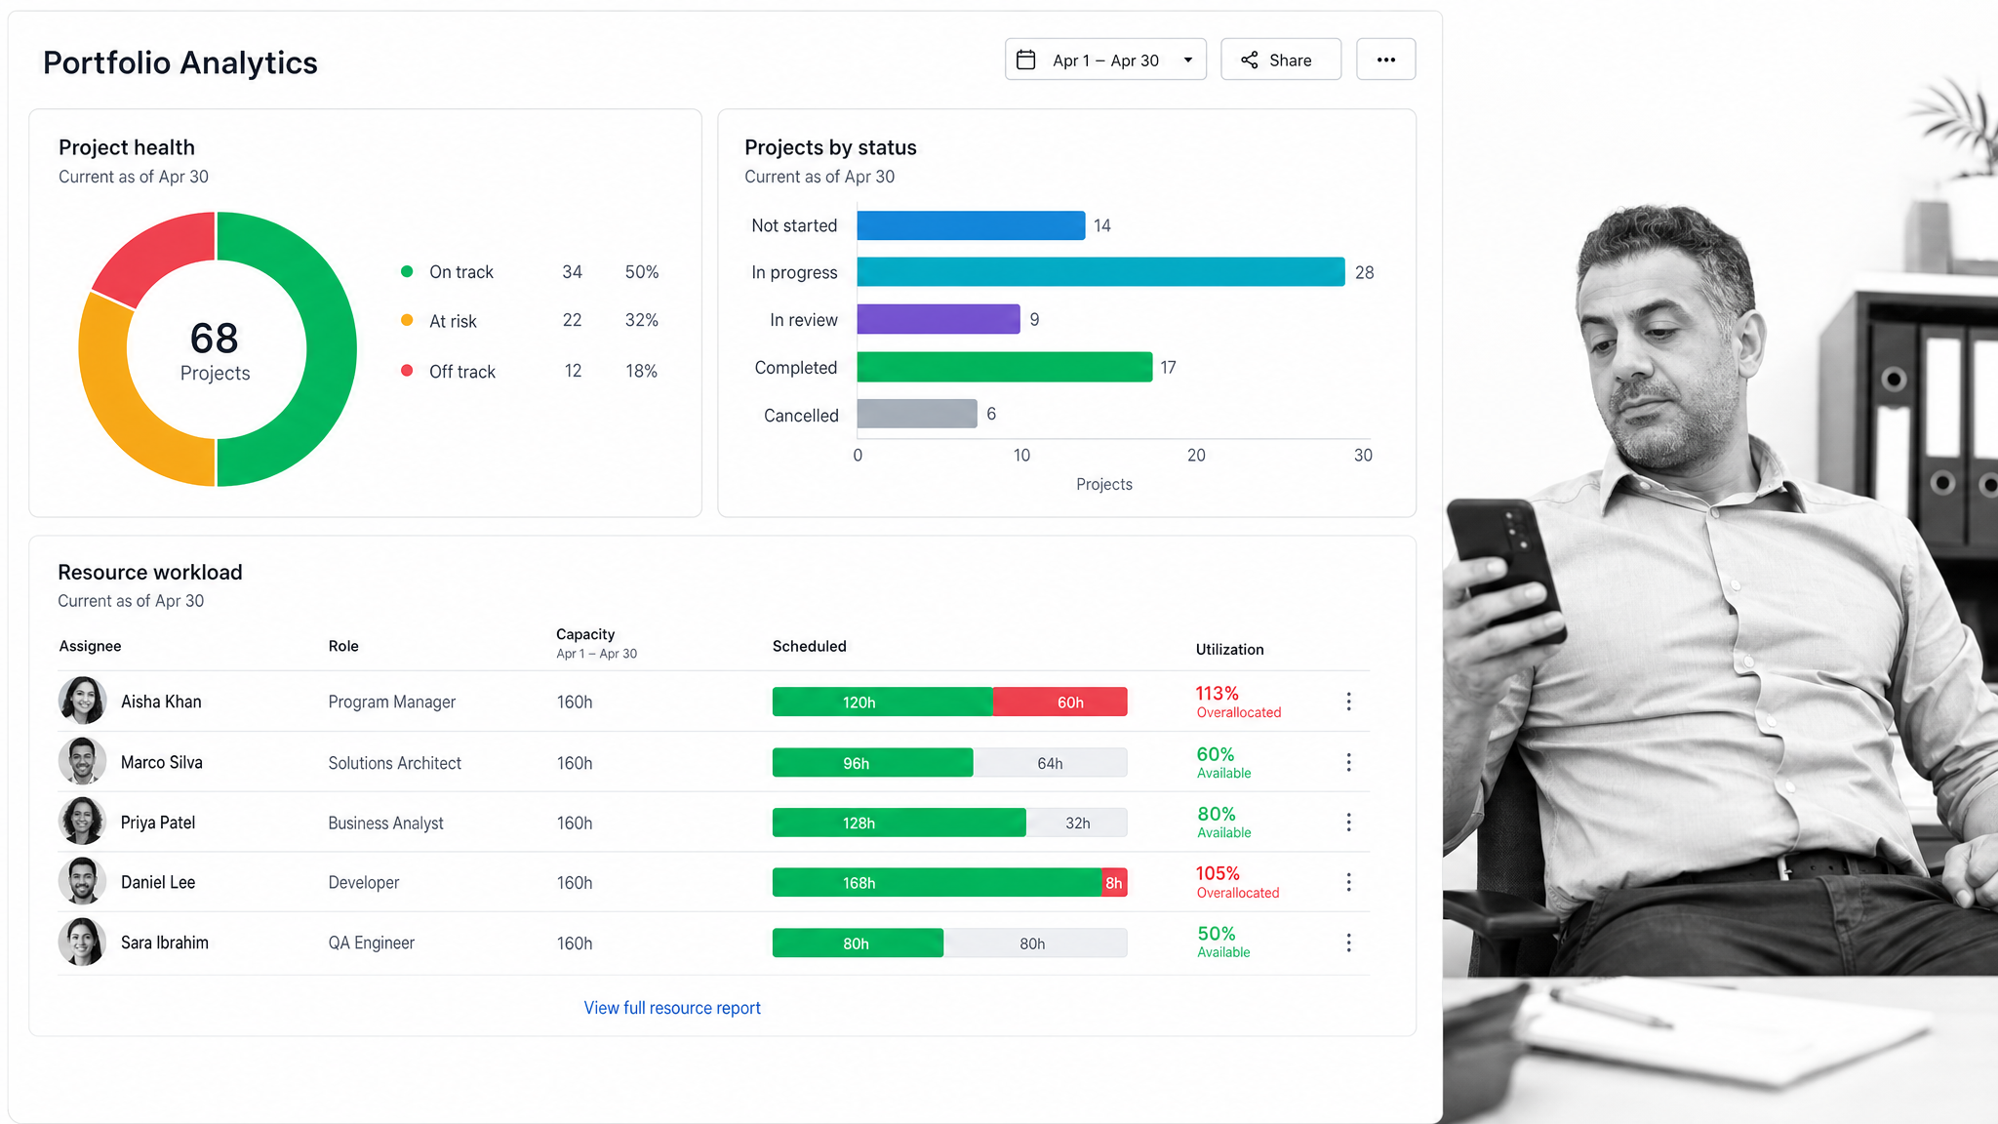Click Marco Silva's 96h scheduled bar
This screenshot has height=1124, width=1998.
coord(872,763)
